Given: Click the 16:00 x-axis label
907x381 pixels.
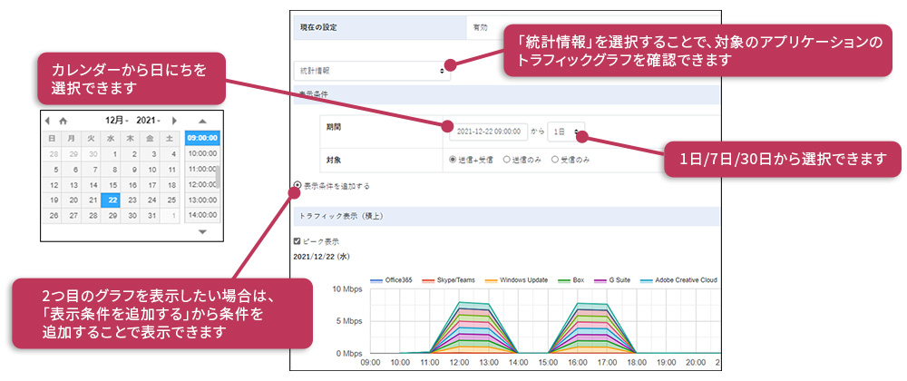Looking at the screenshot, I should click(x=578, y=362).
